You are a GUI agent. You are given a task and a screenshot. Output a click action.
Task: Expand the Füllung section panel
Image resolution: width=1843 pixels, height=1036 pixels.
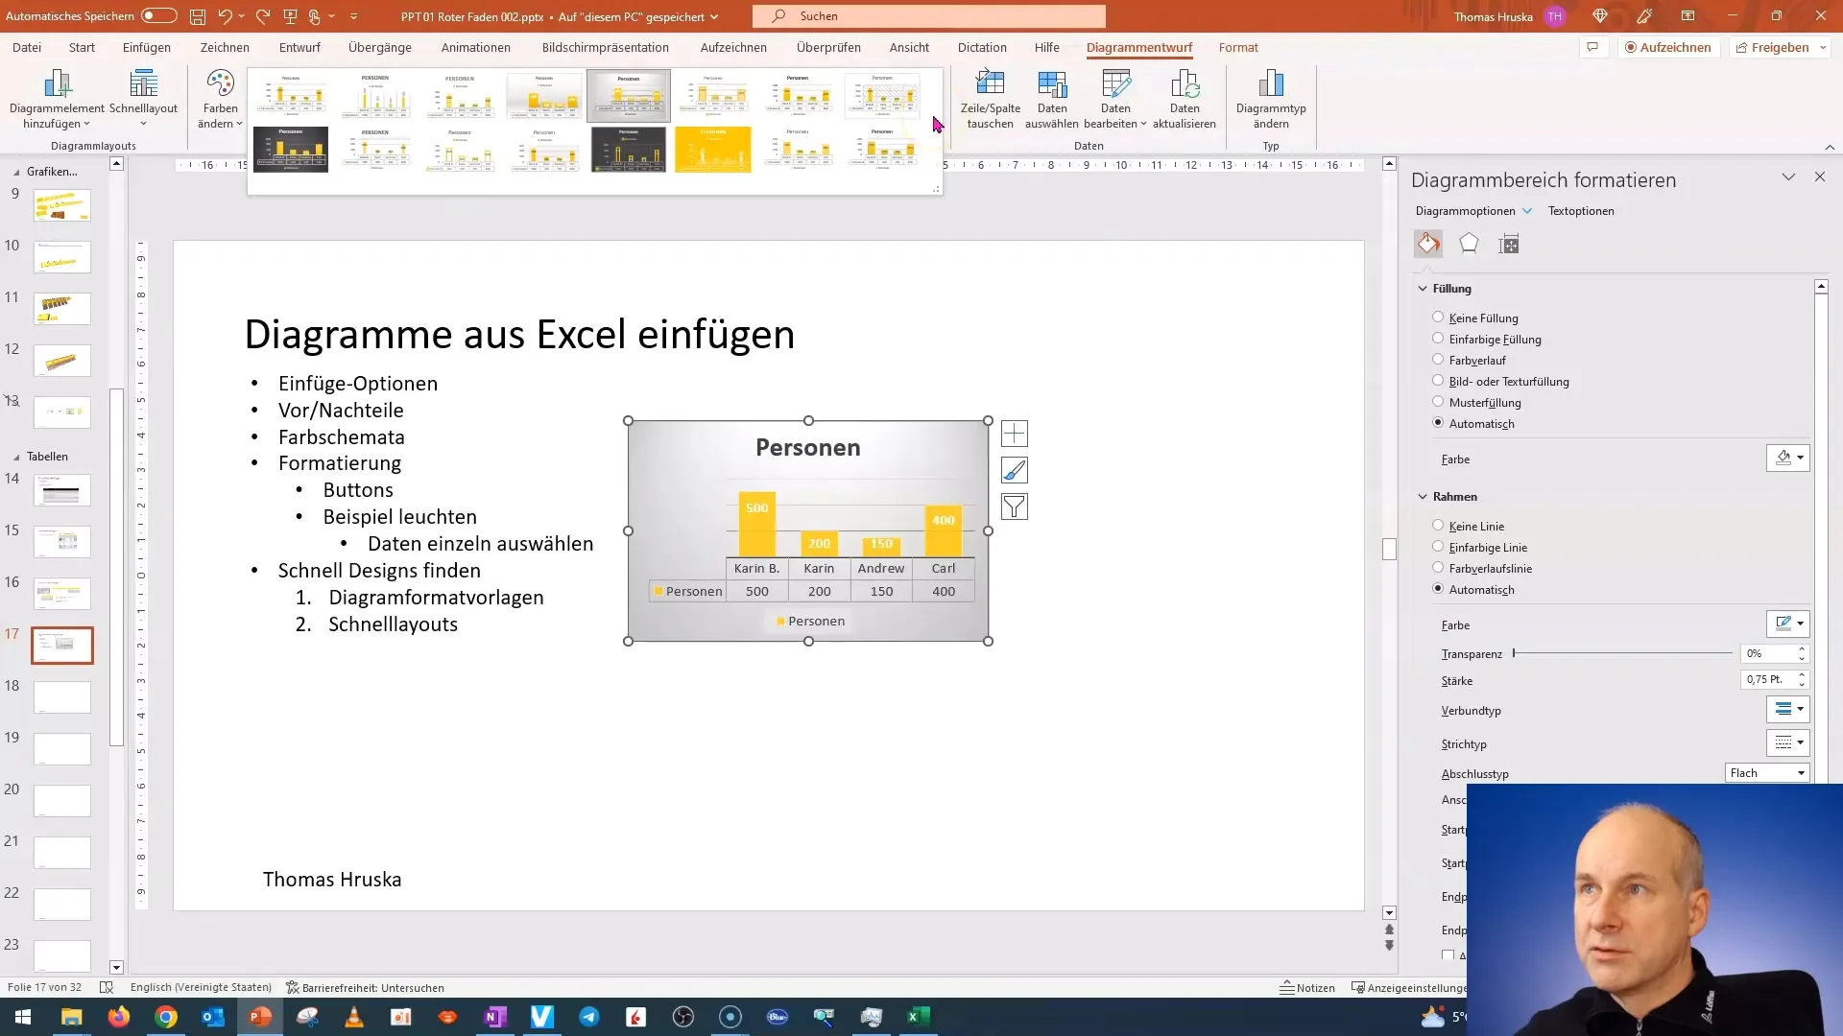pos(1450,289)
